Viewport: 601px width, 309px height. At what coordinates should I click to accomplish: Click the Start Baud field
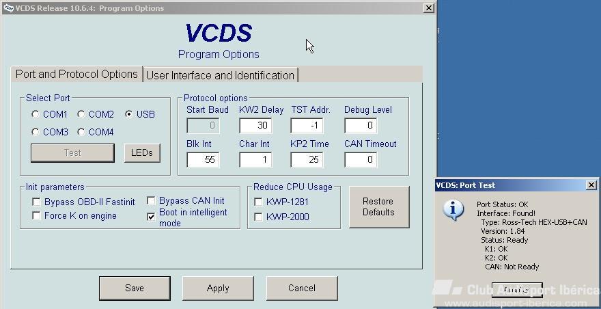click(203, 126)
